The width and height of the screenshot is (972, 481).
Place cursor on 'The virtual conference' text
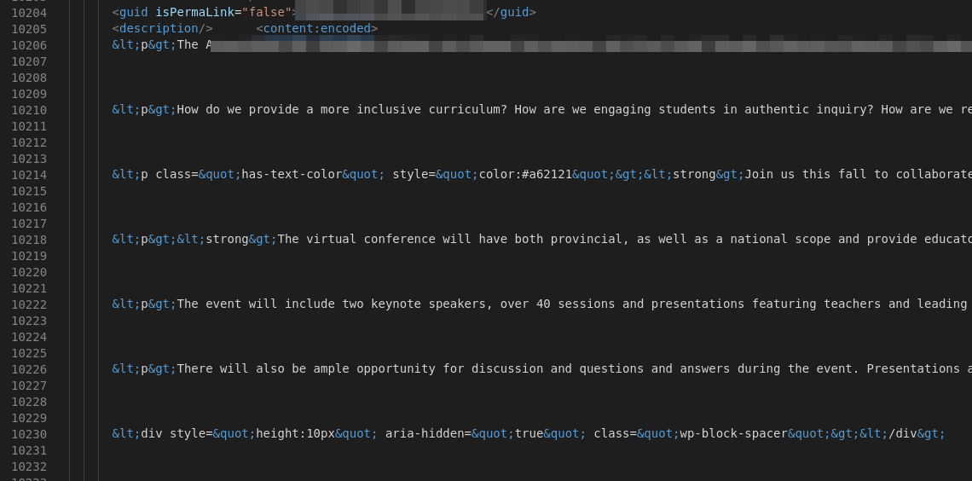(x=356, y=239)
